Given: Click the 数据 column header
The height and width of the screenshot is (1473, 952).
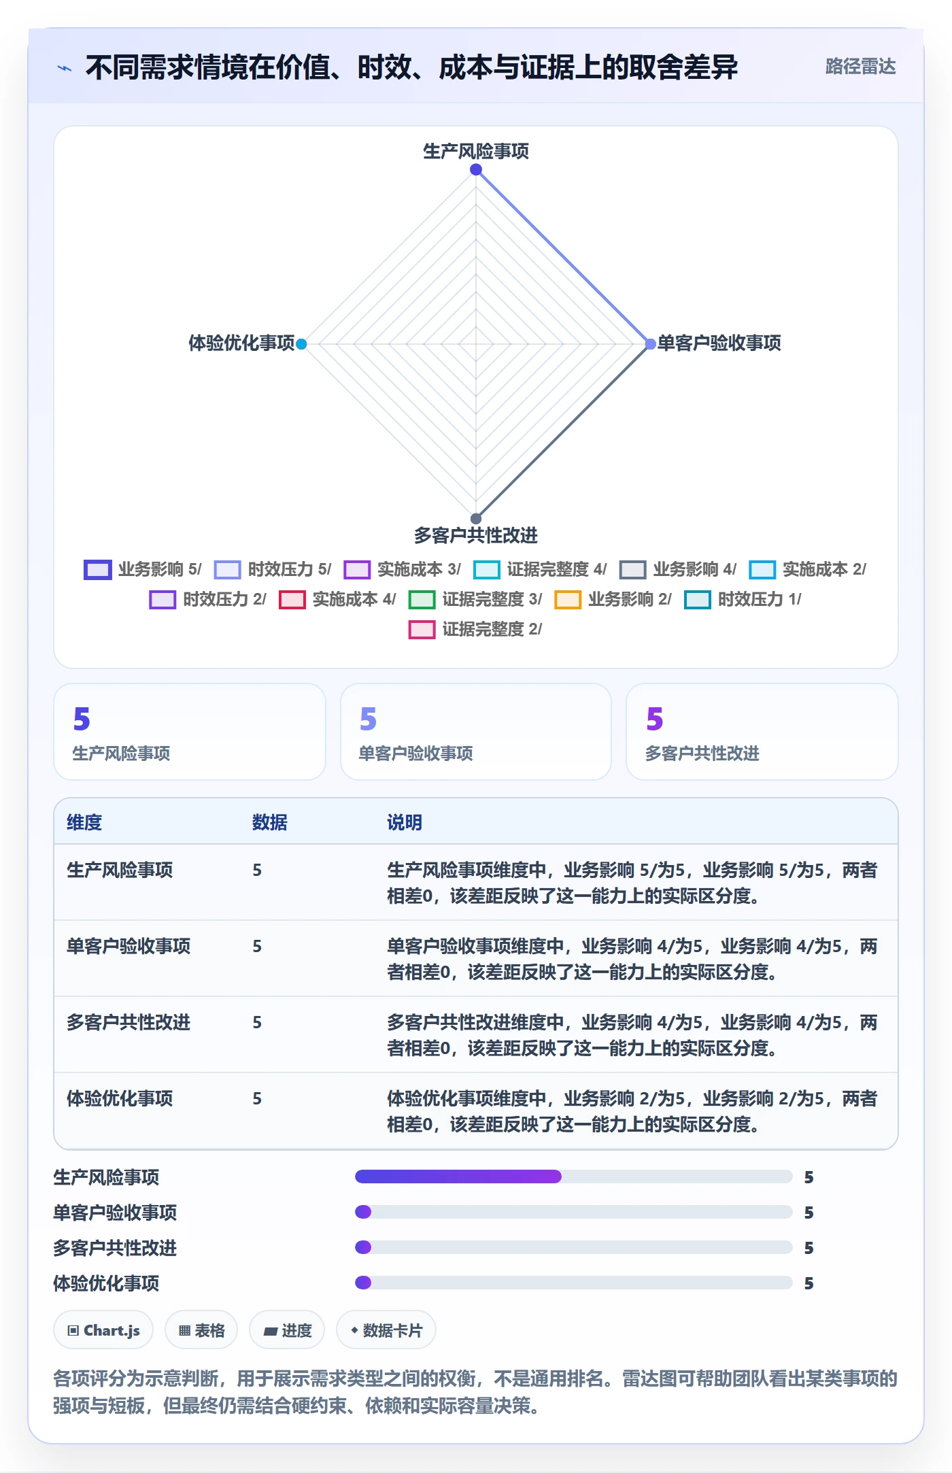Looking at the screenshot, I should coord(270,822).
